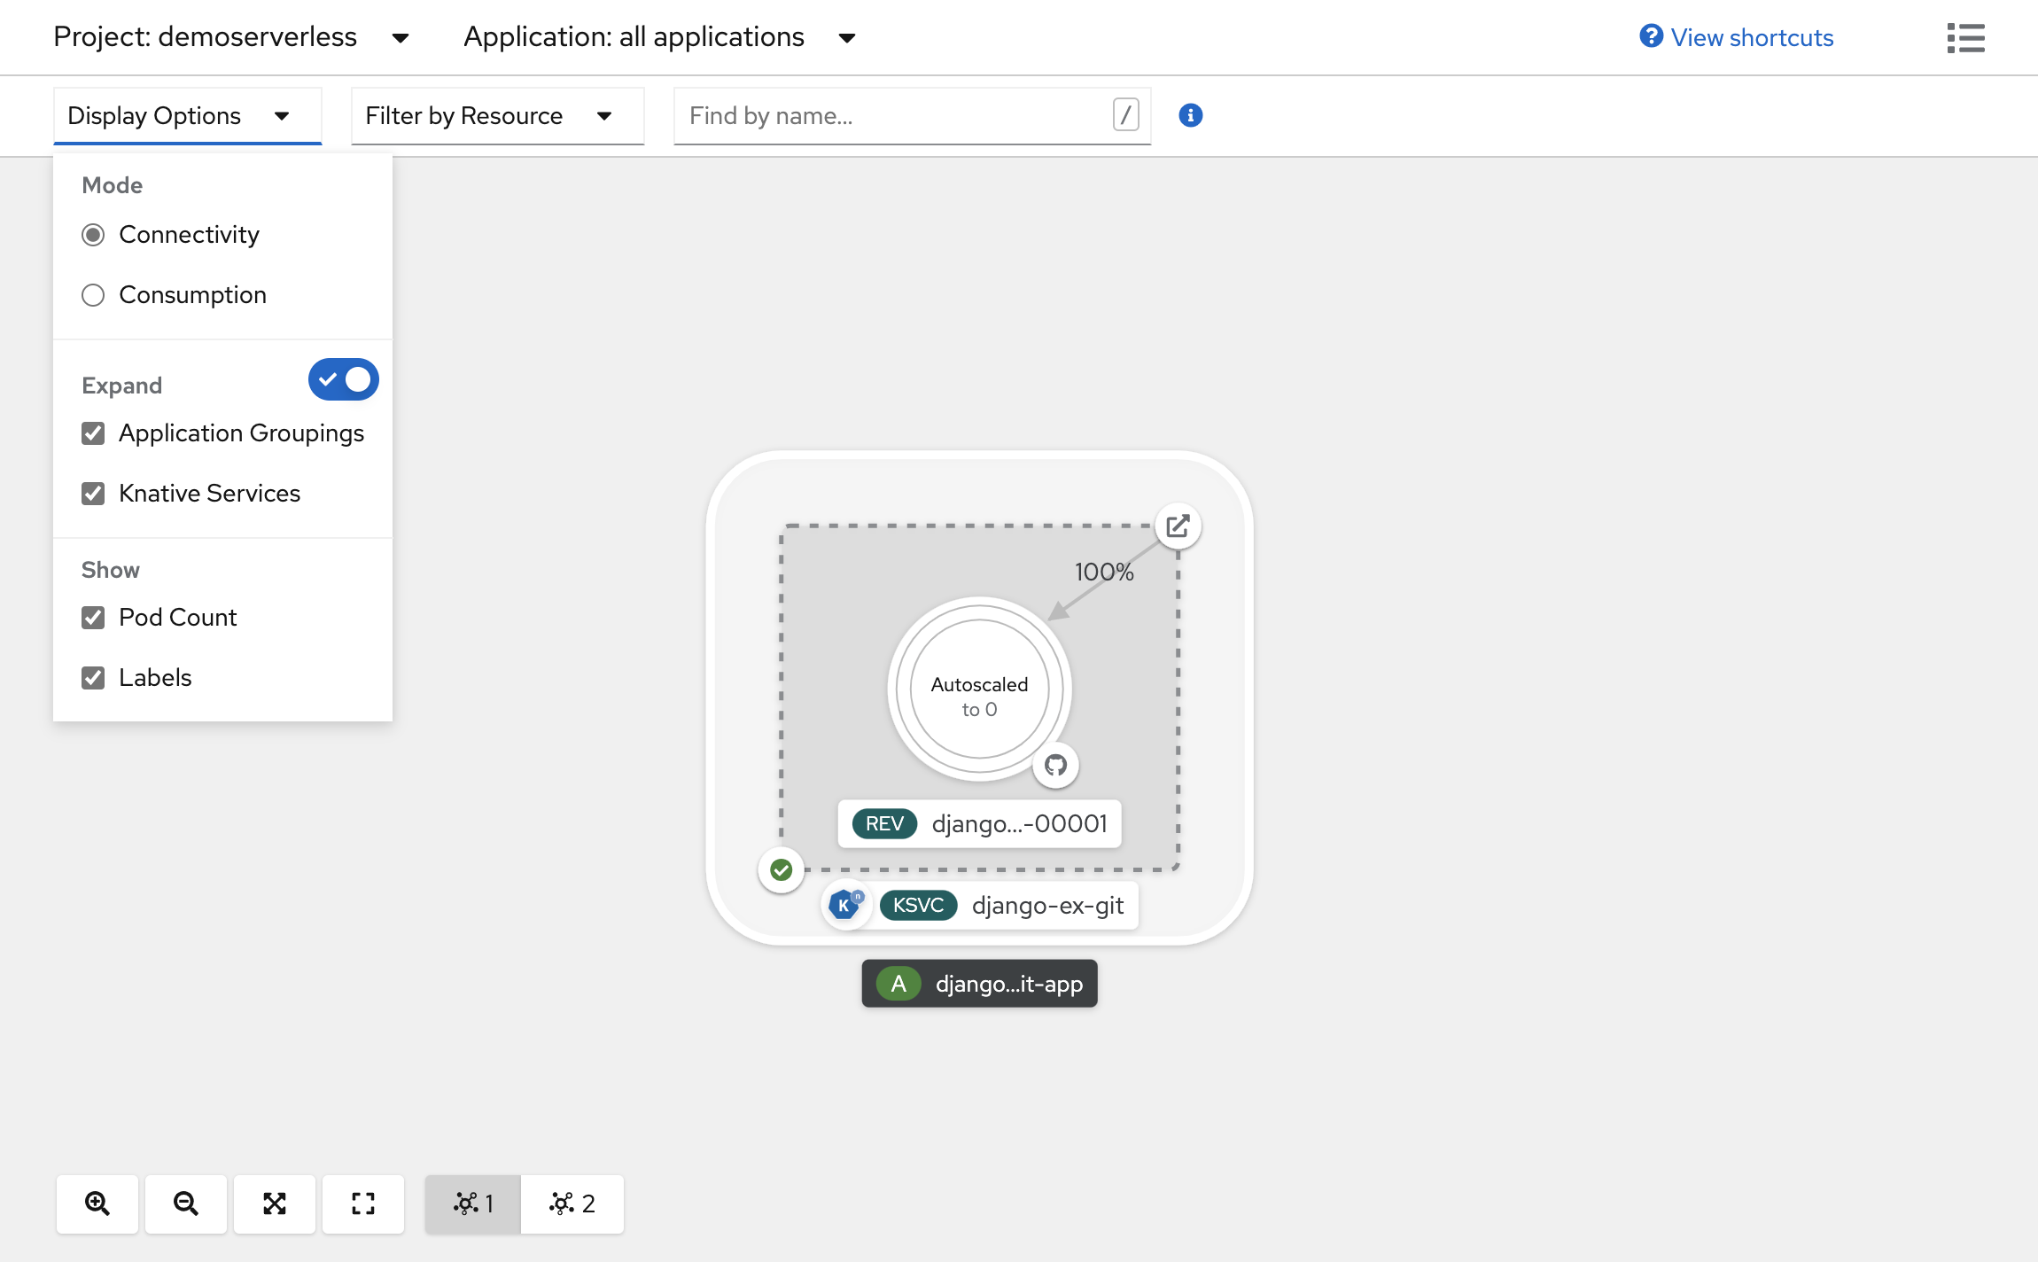Viewport: 2038px width, 1262px height.
Task: Select the Consumption mode radio button
Action: pyautogui.click(x=92, y=294)
